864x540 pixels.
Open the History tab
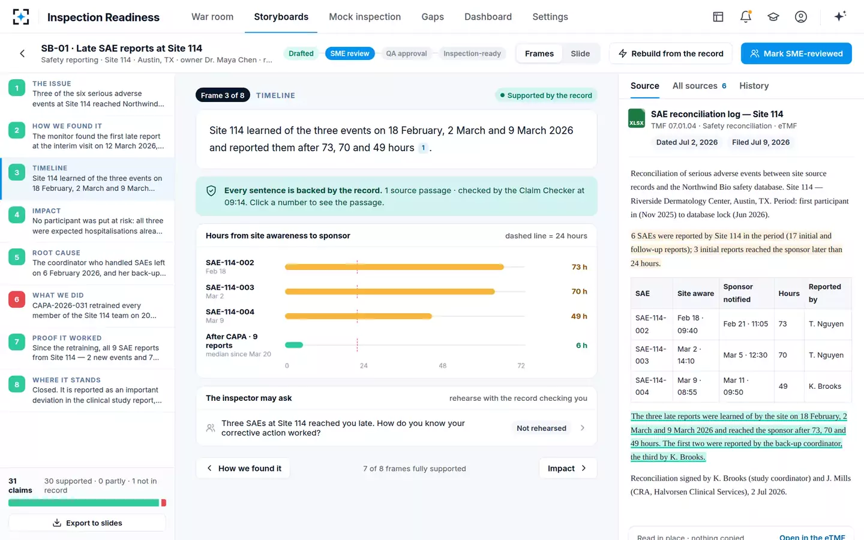754,86
